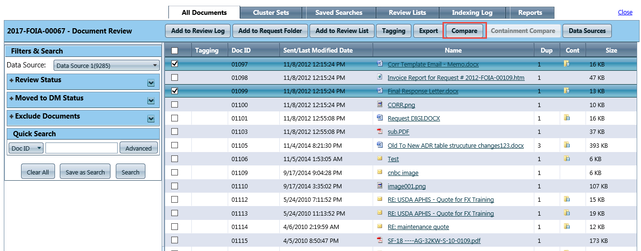Viewport: 641px width, 251px height.
Task: Toggle the select-all checkbox in header
Action: pos(175,51)
